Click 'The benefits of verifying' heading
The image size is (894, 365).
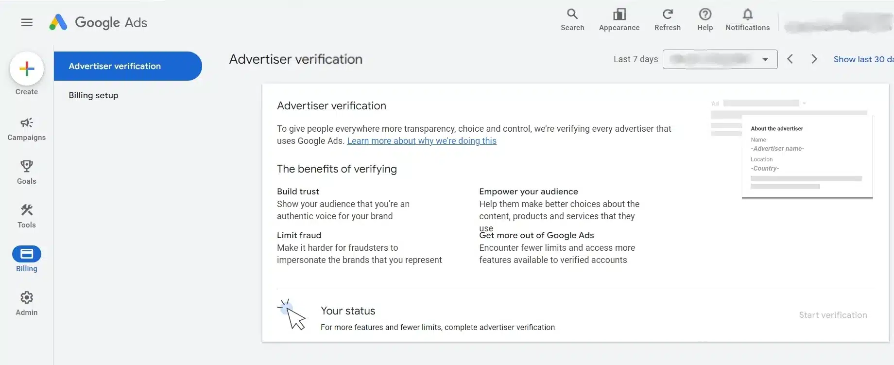[x=337, y=169]
